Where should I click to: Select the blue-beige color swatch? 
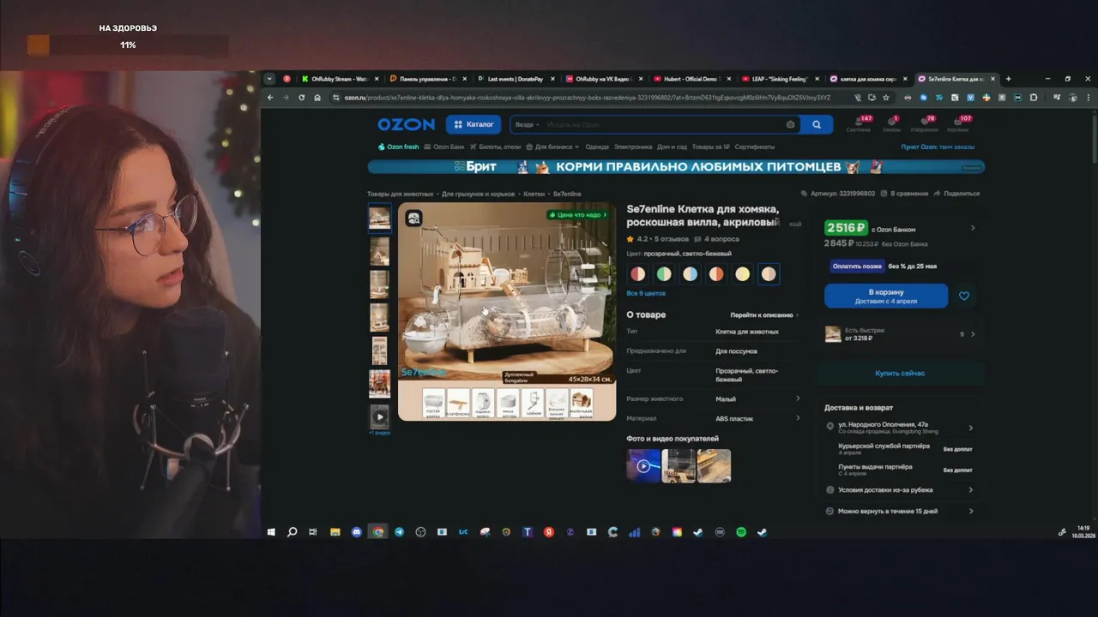coord(690,274)
